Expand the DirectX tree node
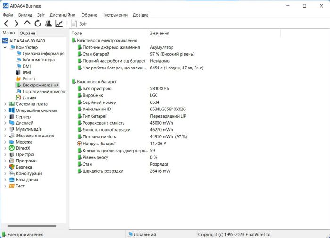This screenshot has width=330, height=238. pyautogui.click(x=5, y=148)
